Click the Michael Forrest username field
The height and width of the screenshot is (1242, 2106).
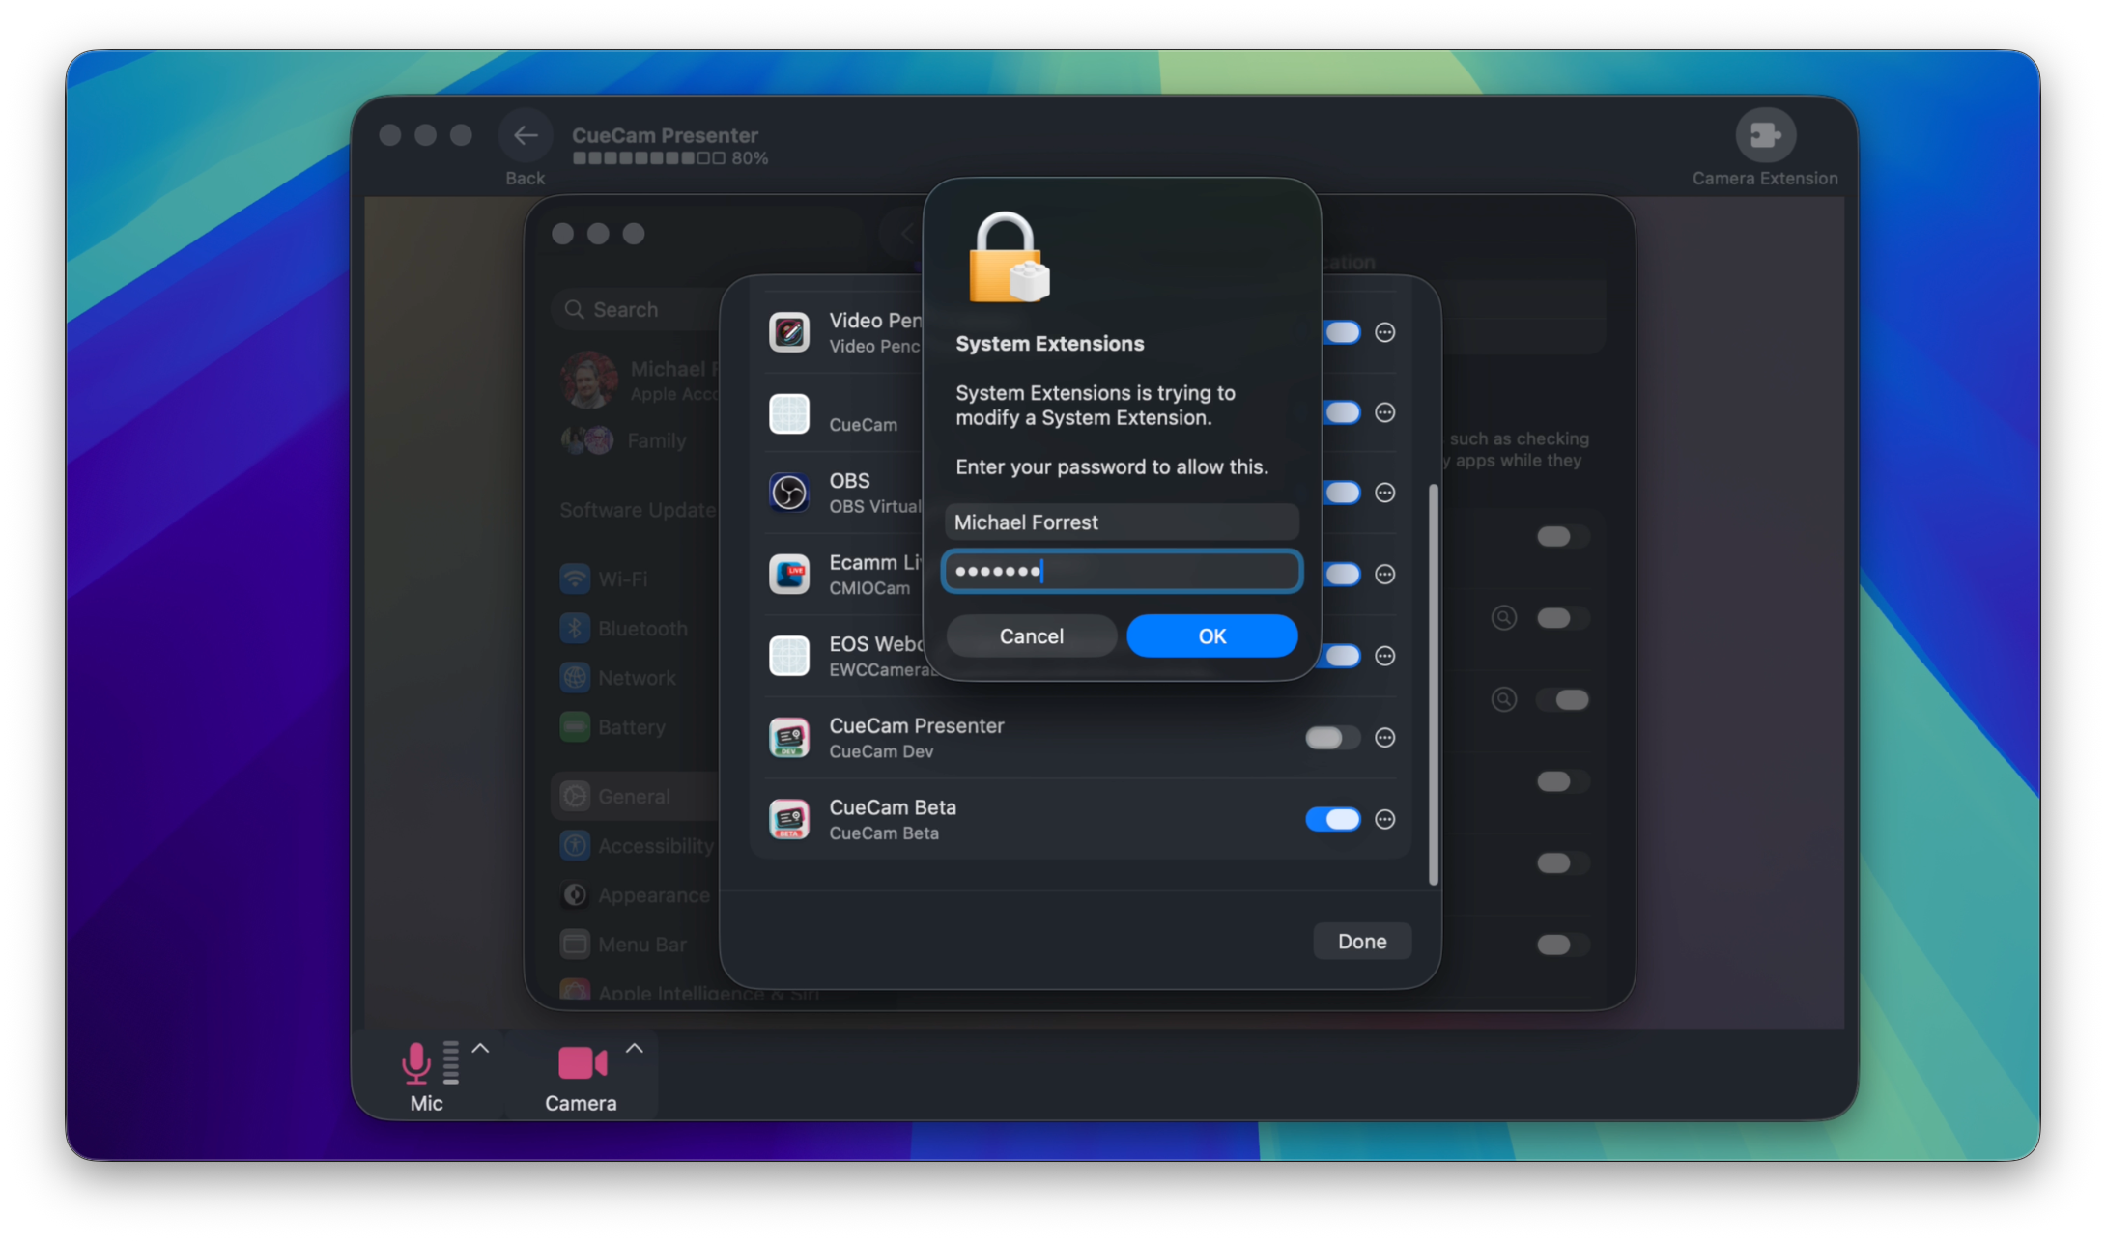click(1122, 522)
